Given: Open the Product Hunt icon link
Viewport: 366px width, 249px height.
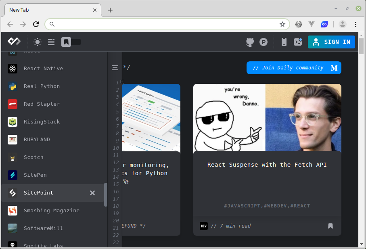Looking at the screenshot, I should click(x=264, y=42).
